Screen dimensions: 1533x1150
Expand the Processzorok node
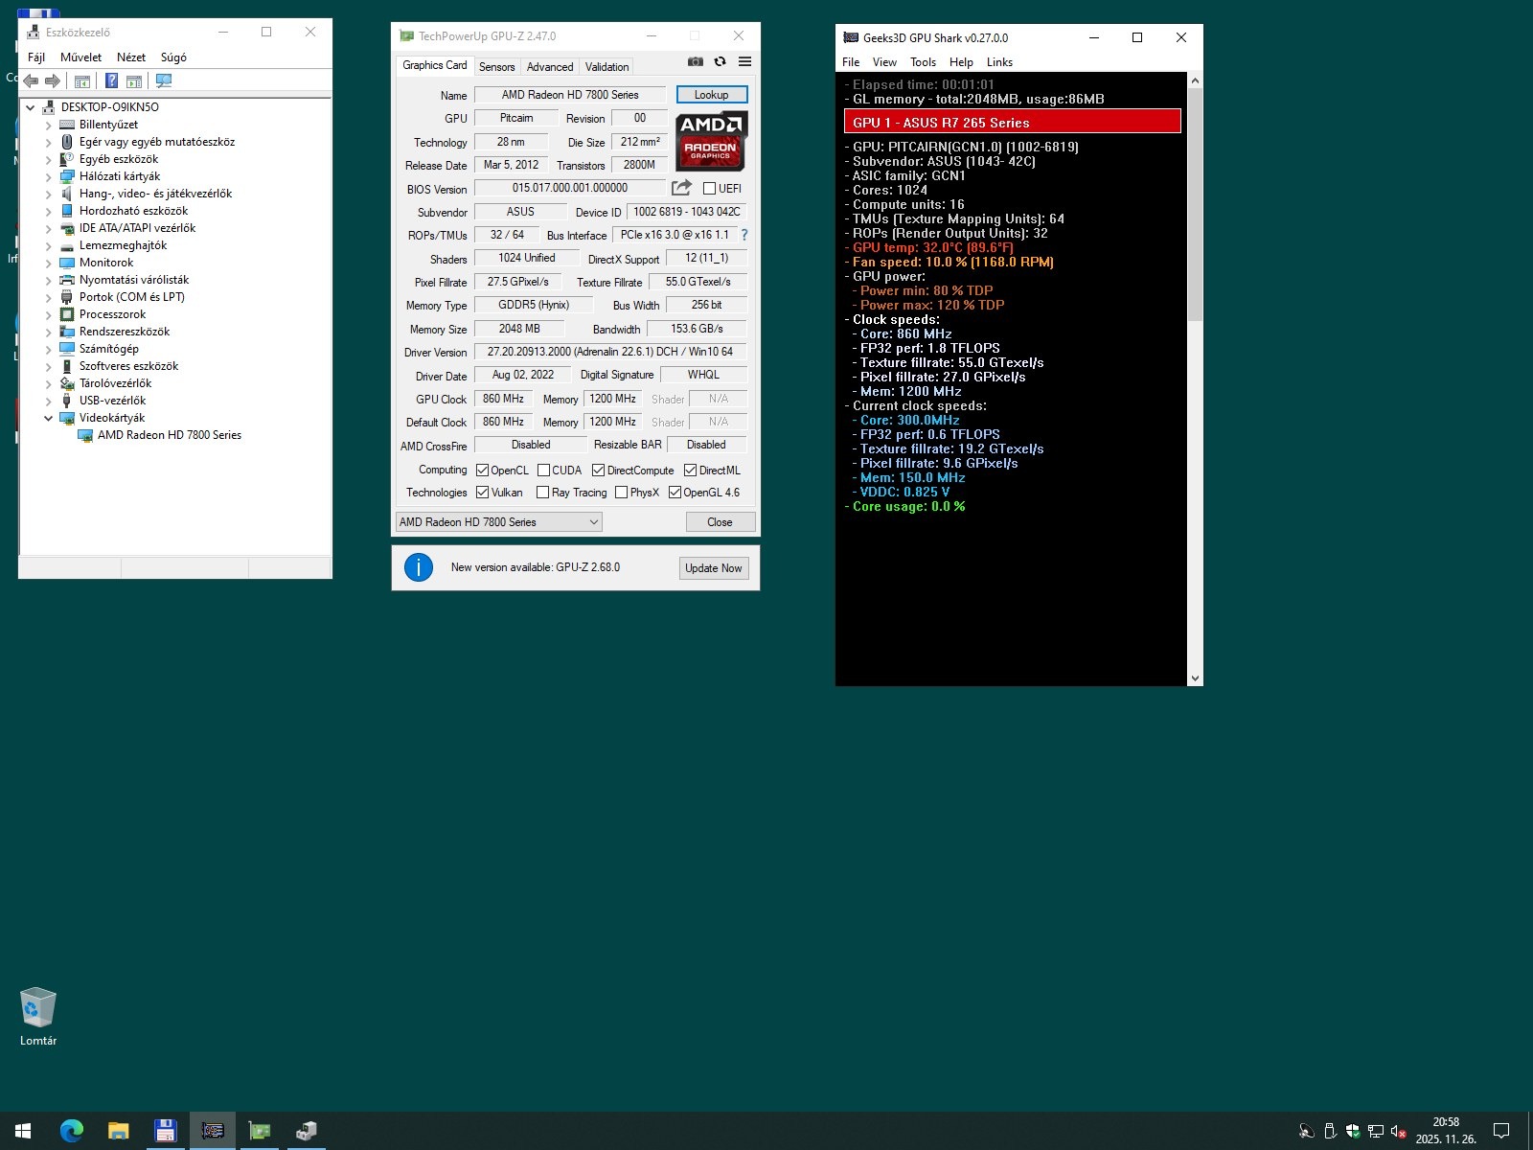[49, 314]
